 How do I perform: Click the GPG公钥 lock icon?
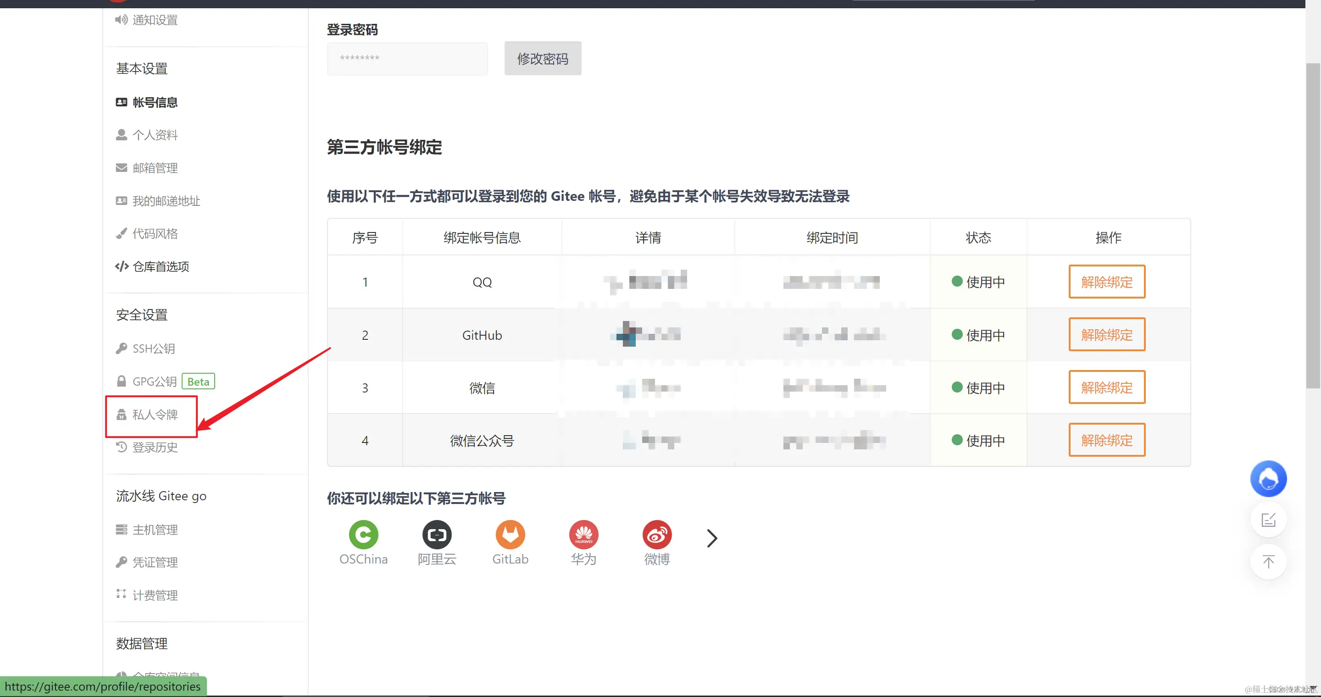pyautogui.click(x=122, y=381)
